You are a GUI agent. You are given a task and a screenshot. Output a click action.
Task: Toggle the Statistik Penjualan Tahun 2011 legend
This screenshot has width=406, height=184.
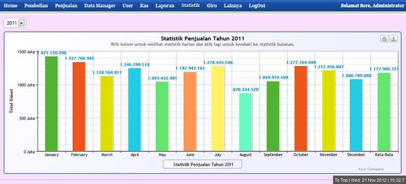coord(202,164)
